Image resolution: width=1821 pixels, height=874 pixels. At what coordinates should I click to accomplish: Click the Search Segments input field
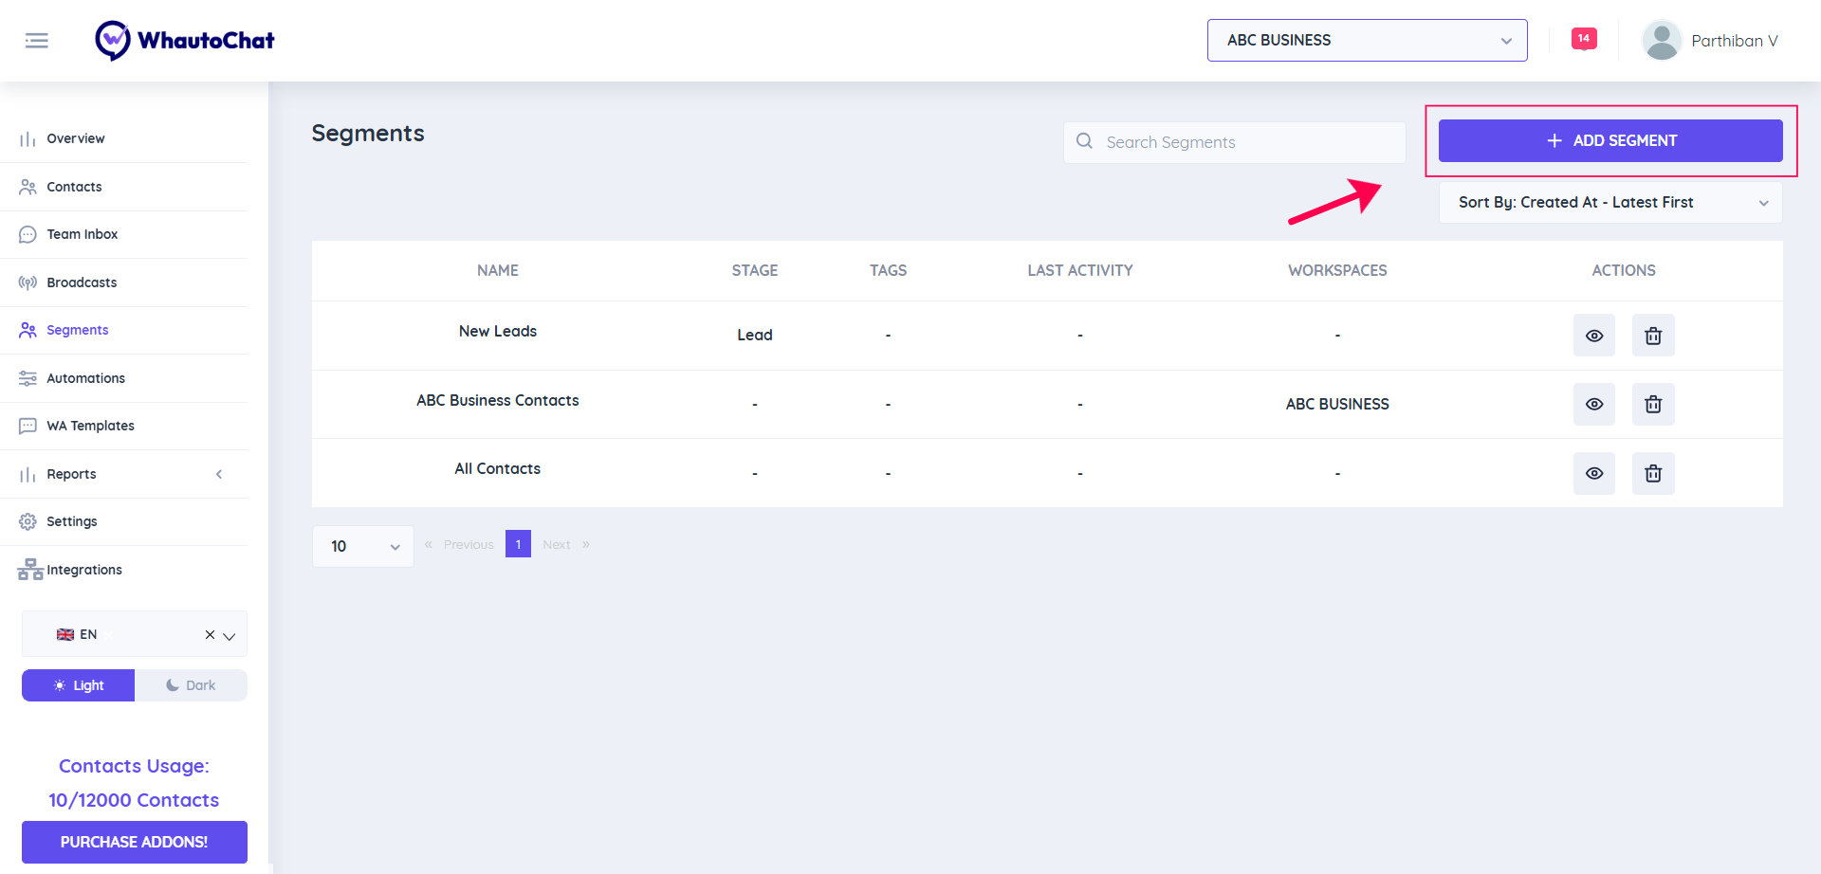[1233, 141]
